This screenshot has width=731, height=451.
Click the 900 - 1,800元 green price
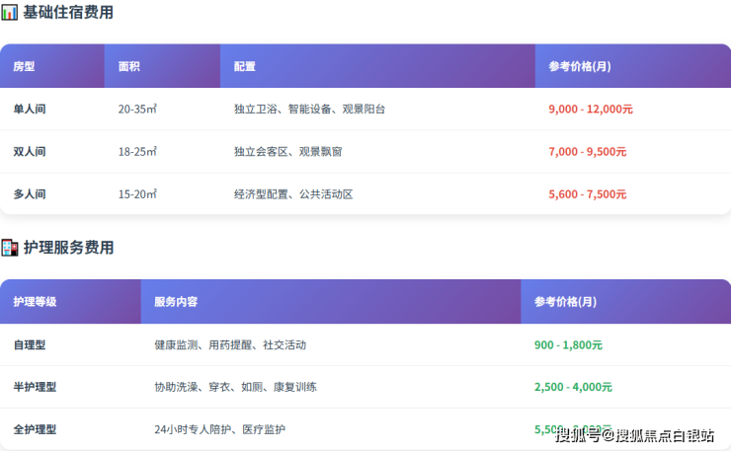(567, 345)
